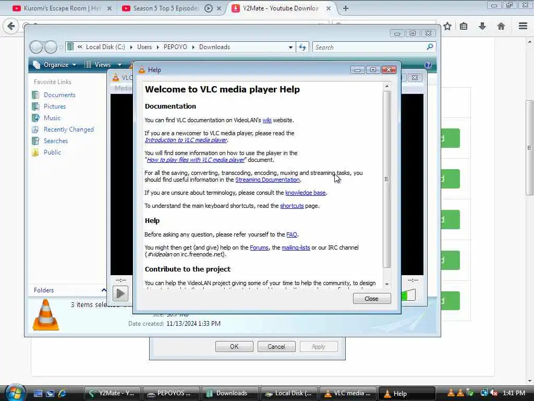Select the Y2Mate Youtube Downloader tab
534x401 pixels.
(280, 8)
